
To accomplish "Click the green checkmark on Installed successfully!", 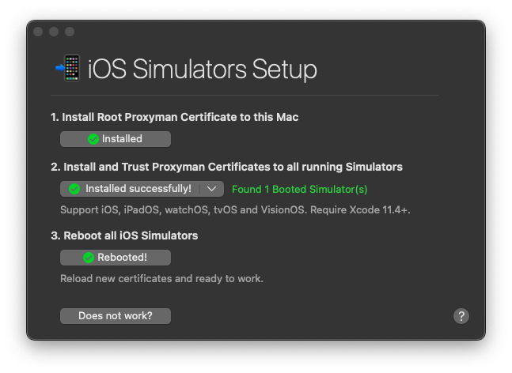I will tap(74, 189).
